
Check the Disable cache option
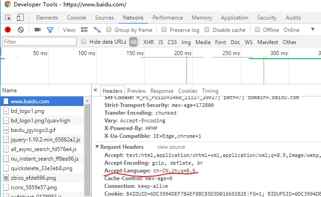pyautogui.click(x=207, y=30)
